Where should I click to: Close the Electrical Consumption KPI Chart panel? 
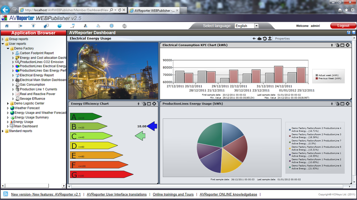tap(348, 45)
